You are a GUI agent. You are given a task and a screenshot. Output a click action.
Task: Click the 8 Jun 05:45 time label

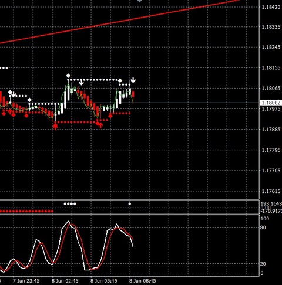tap(104, 281)
